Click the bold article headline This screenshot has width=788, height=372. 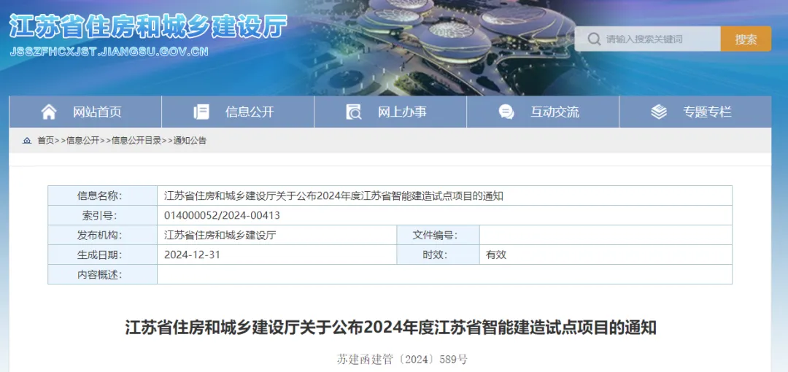pos(390,328)
